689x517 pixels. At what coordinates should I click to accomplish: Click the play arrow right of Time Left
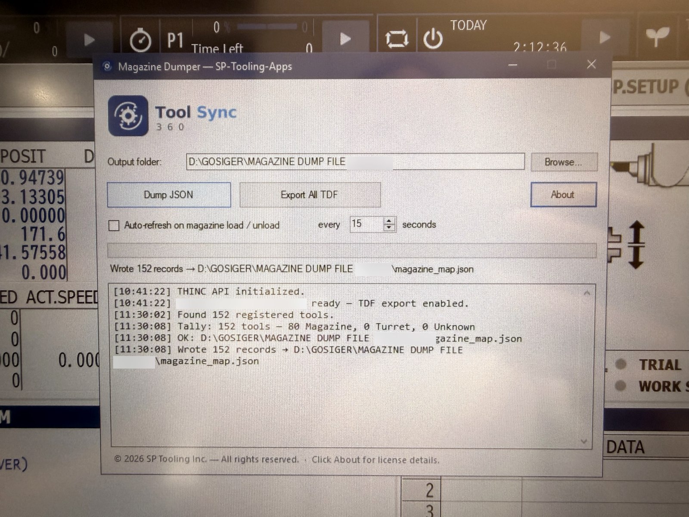click(x=345, y=39)
